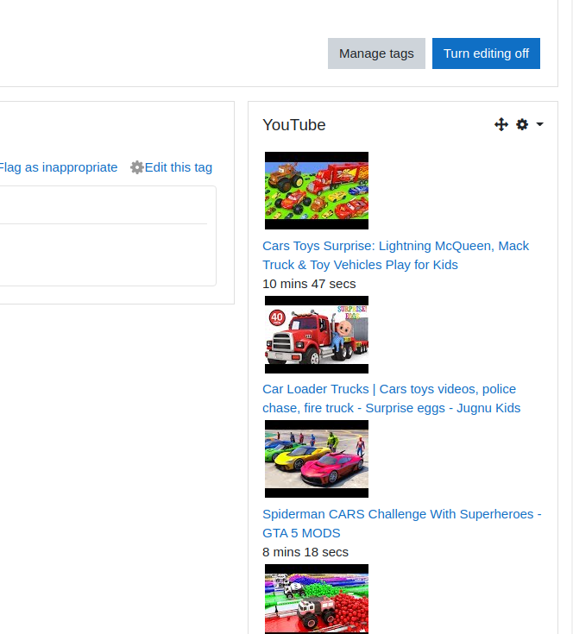Image resolution: width=573 pixels, height=634 pixels.
Task: Click the Lightning McQueen toy cars thumbnail
Action: tap(317, 191)
